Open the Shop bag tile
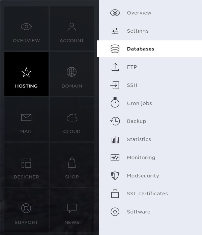The image size is (202, 235). coord(72,165)
